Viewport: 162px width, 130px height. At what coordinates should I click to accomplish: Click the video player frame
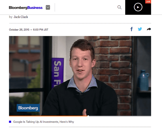80,76
